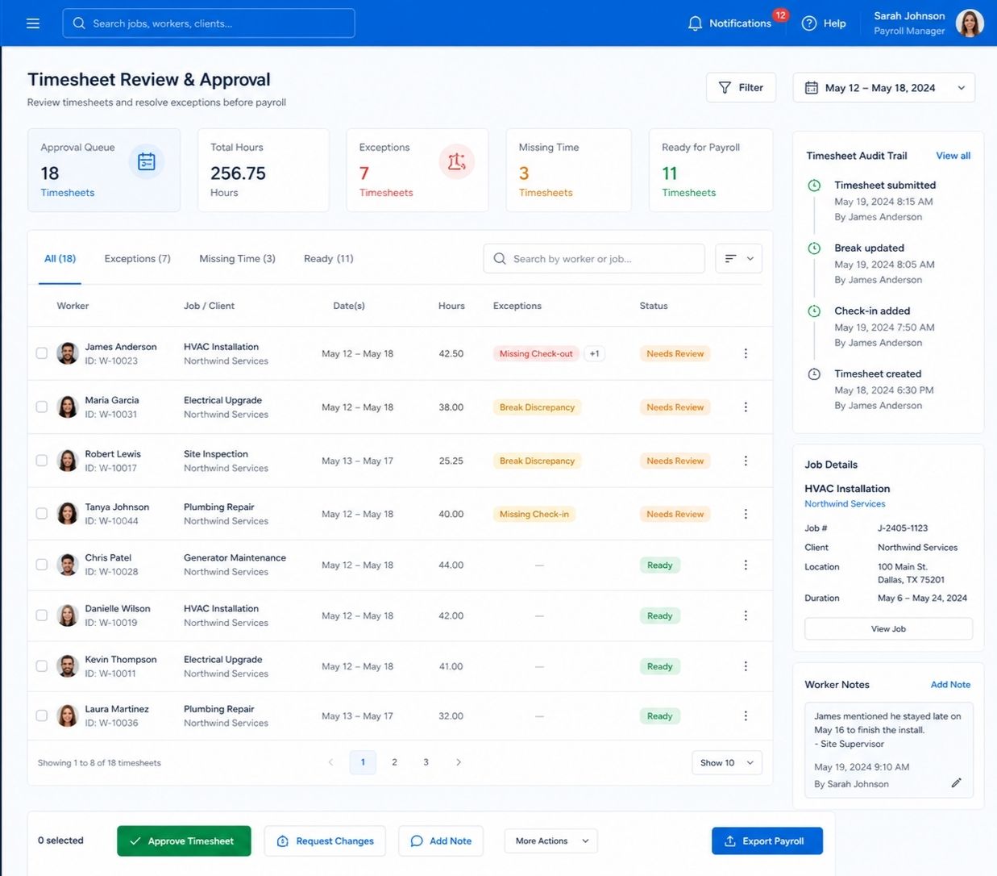Open the Show 10 page size dropdown

click(727, 763)
